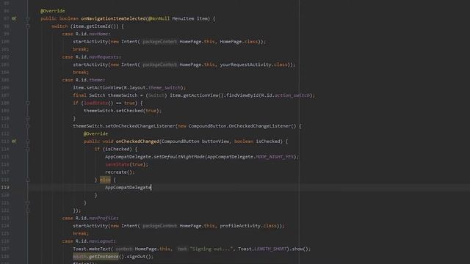Click the @NonNull annotation in method signature
This screenshot has width=470, height=264.
click(x=159, y=18)
